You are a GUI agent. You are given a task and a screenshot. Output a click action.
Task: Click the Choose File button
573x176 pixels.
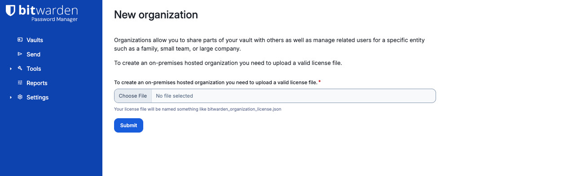[x=133, y=96]
